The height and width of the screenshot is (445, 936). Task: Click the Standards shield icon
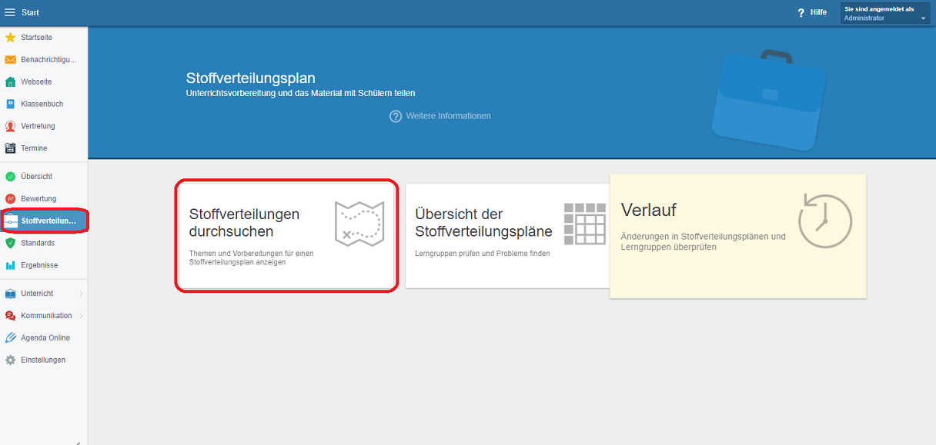tap(10, 243)
